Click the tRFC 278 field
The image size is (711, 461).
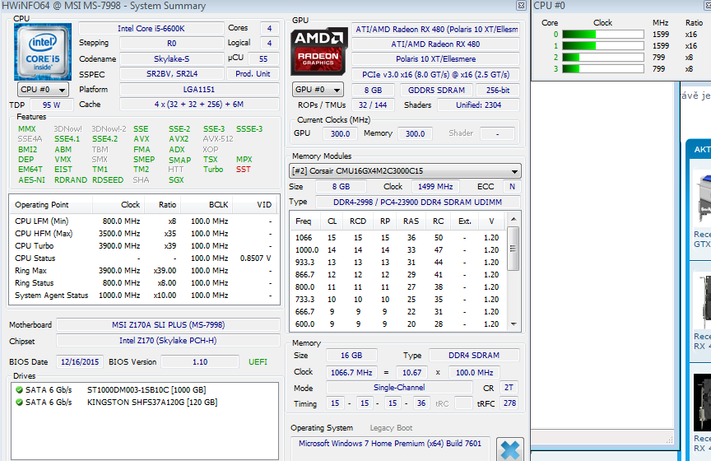point(509,403)
